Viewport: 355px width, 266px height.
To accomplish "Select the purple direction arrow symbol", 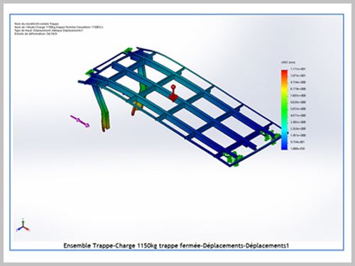I will (80, 121).
